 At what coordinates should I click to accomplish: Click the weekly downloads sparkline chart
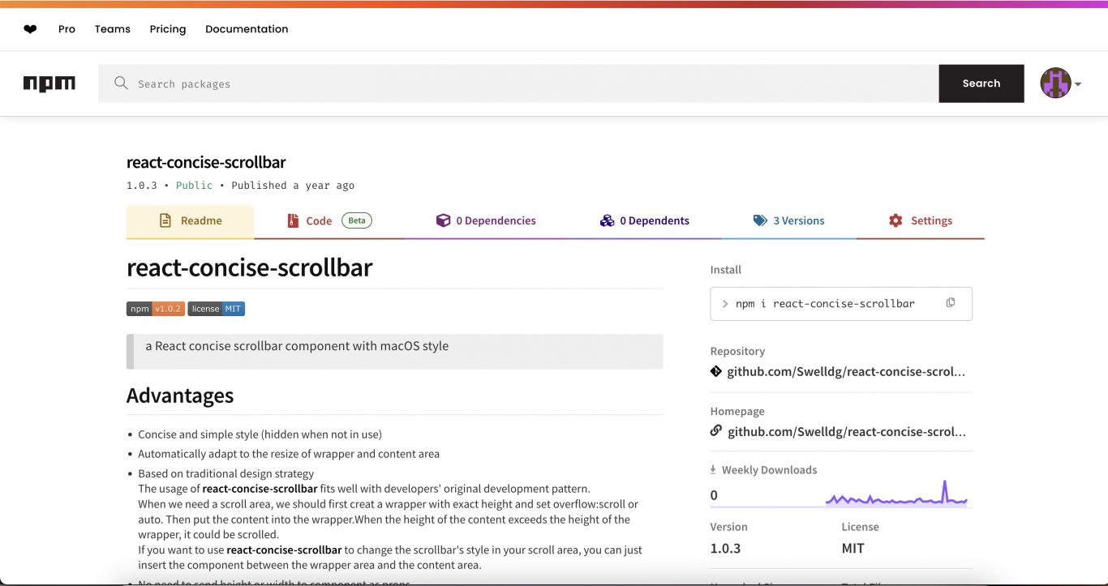pyautogui.click(x=896, y=494)
